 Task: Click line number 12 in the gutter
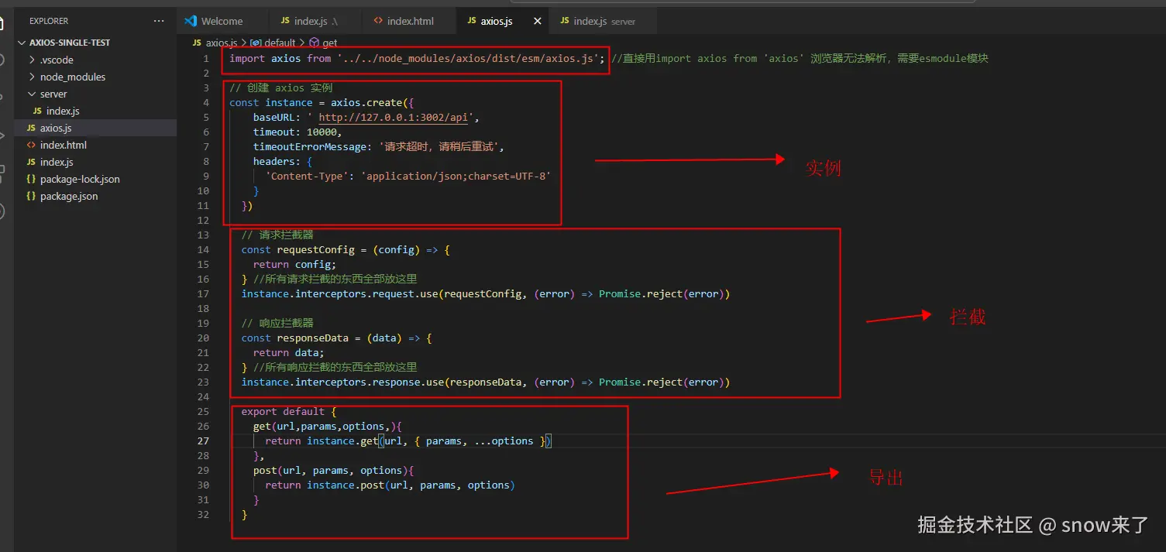pos(203,221)
